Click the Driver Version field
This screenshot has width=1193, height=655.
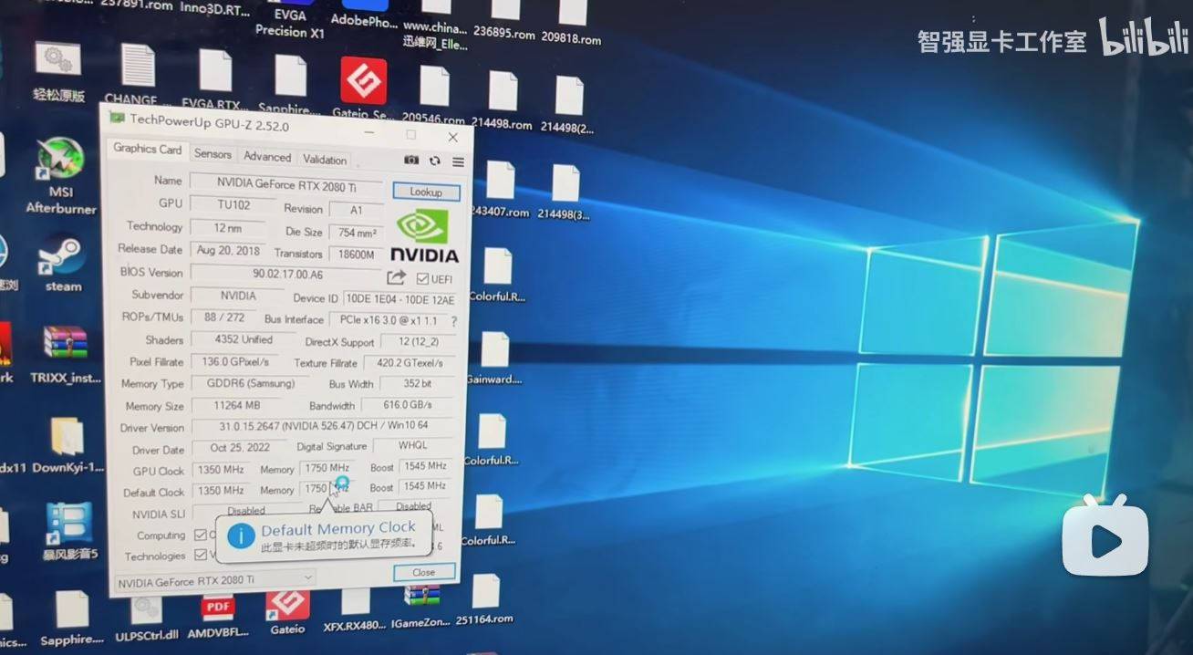click(x=324, y=426)
